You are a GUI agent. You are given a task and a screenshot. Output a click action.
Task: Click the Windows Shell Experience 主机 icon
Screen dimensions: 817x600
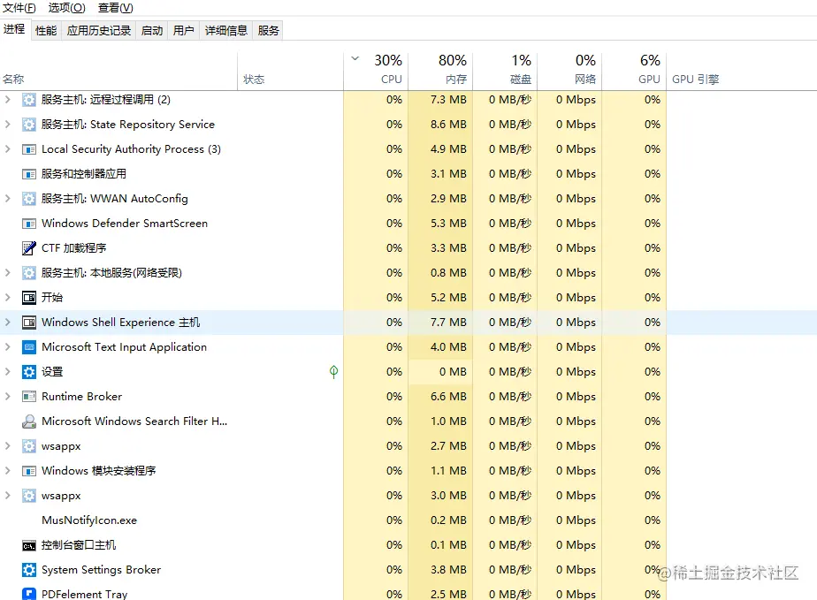(29, 323)
